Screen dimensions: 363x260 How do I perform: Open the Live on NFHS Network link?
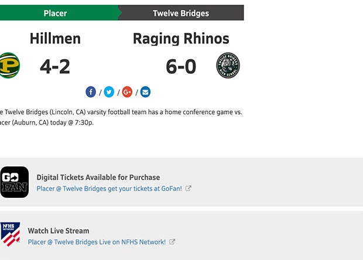click(x=97, y=242)
